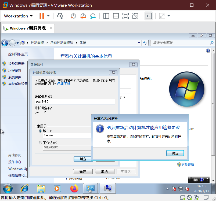
Task: Open the snapshot manager
Action: click(93, 16)
